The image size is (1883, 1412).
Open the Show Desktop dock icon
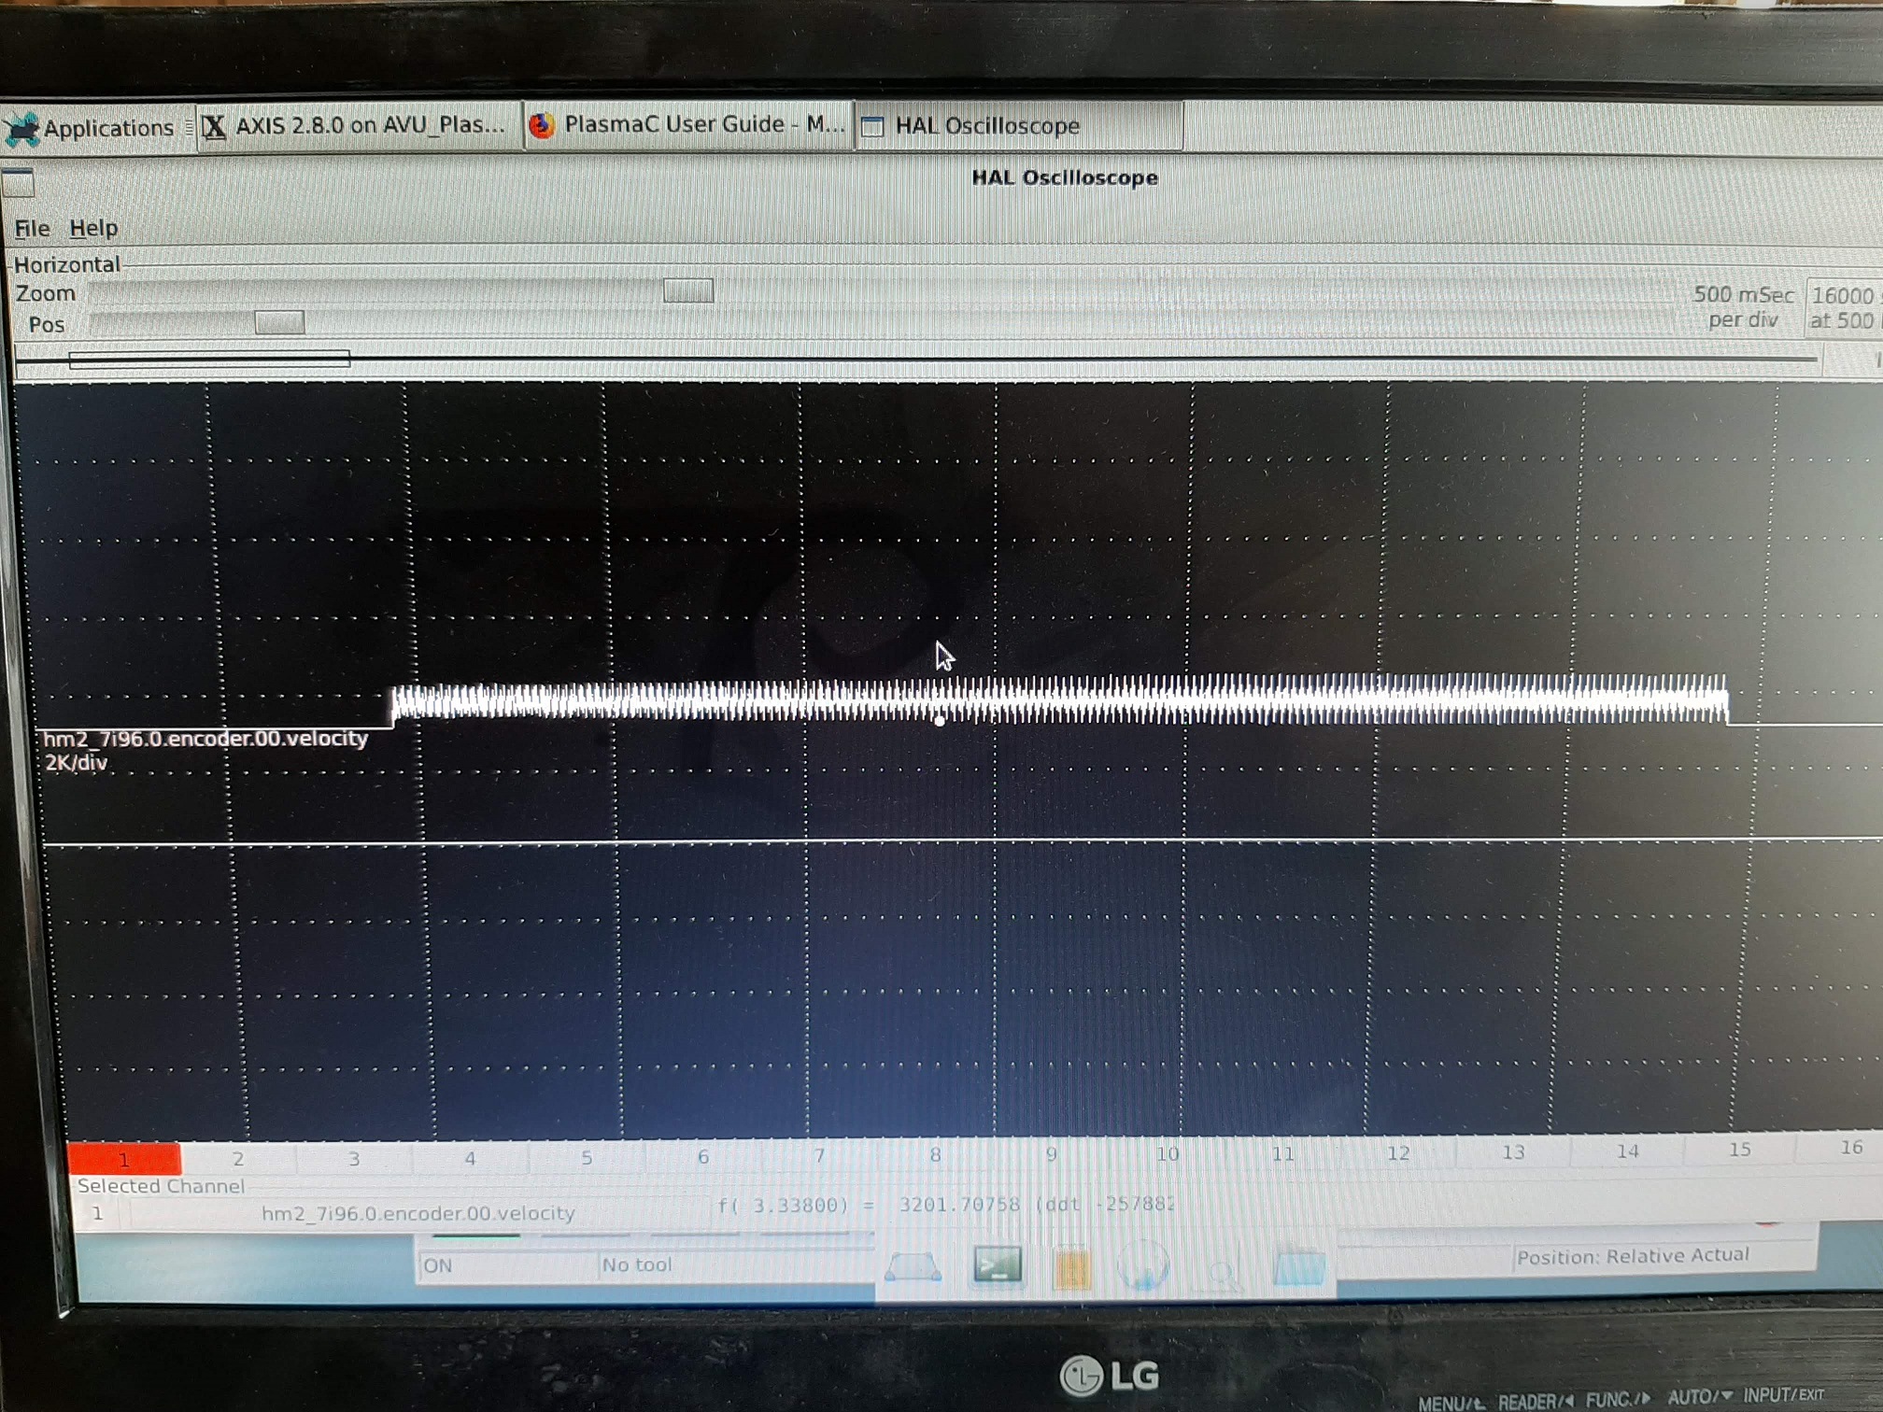[913, 1267]
